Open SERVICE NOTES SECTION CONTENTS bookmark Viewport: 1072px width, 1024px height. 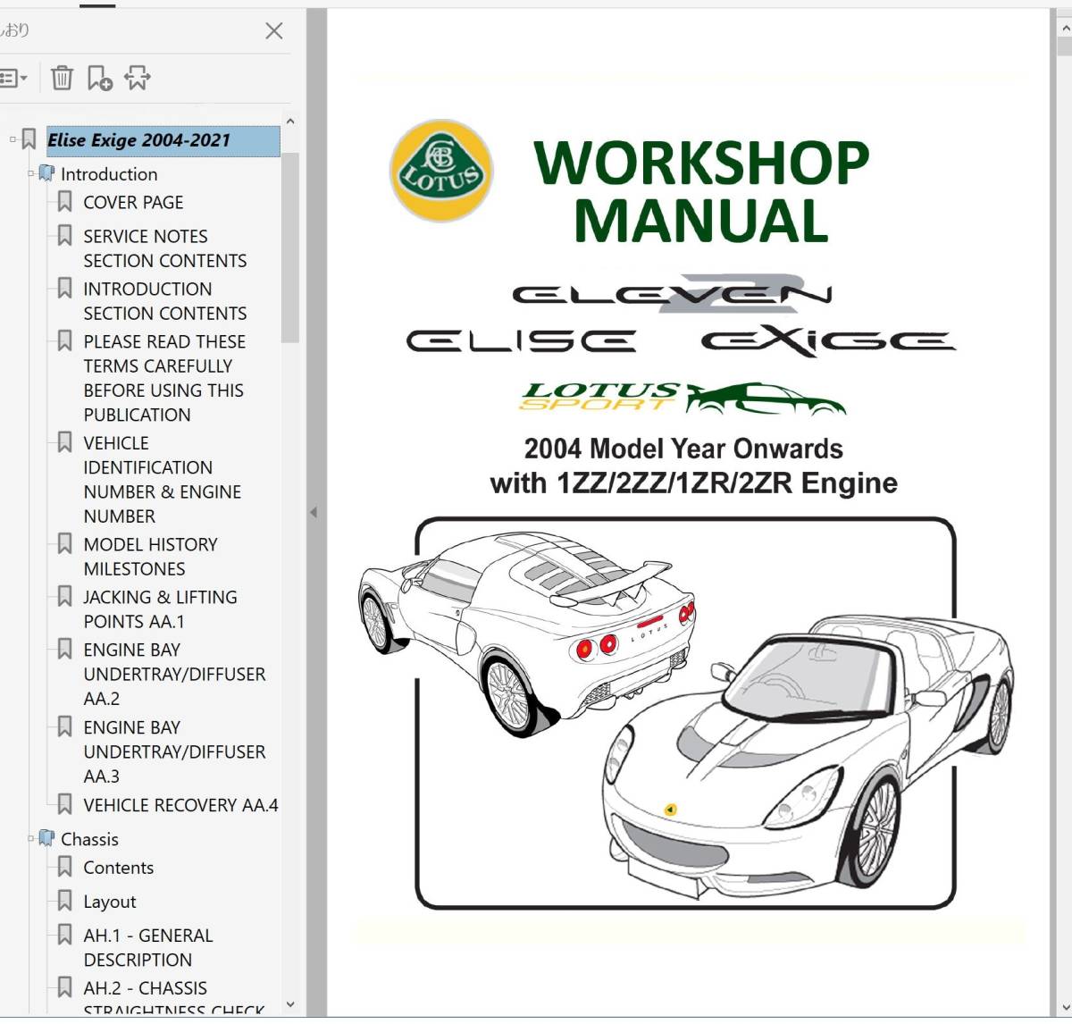(164, 248)
